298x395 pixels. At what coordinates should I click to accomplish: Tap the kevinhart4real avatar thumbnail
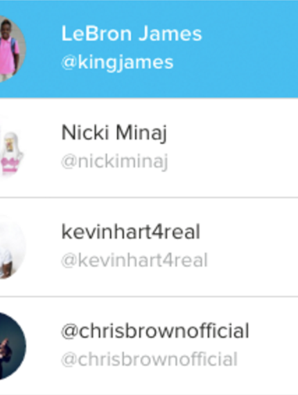(12, 247)
